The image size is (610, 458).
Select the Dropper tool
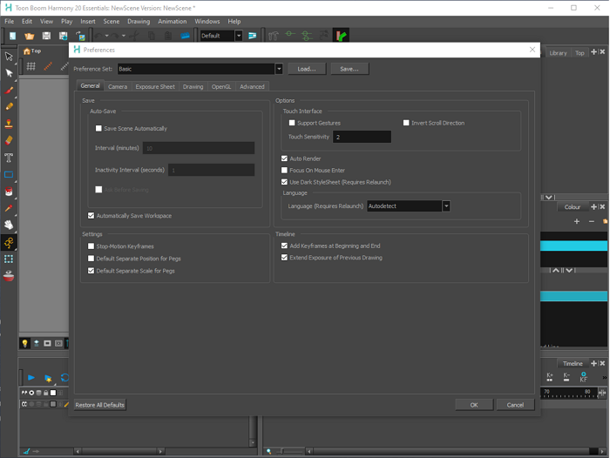point(9,208)
